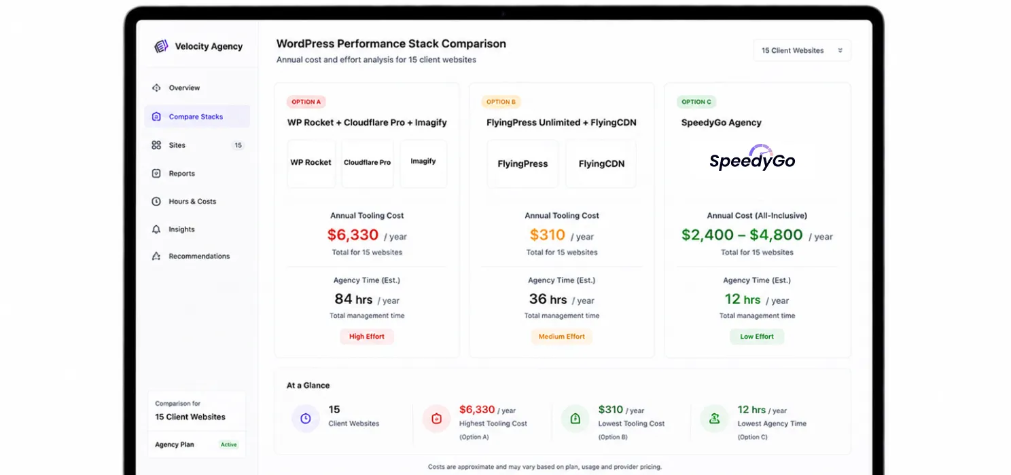Screen dimensions: 1011x475
Task: Click the Insights bell icon
Action: point(156,229)
